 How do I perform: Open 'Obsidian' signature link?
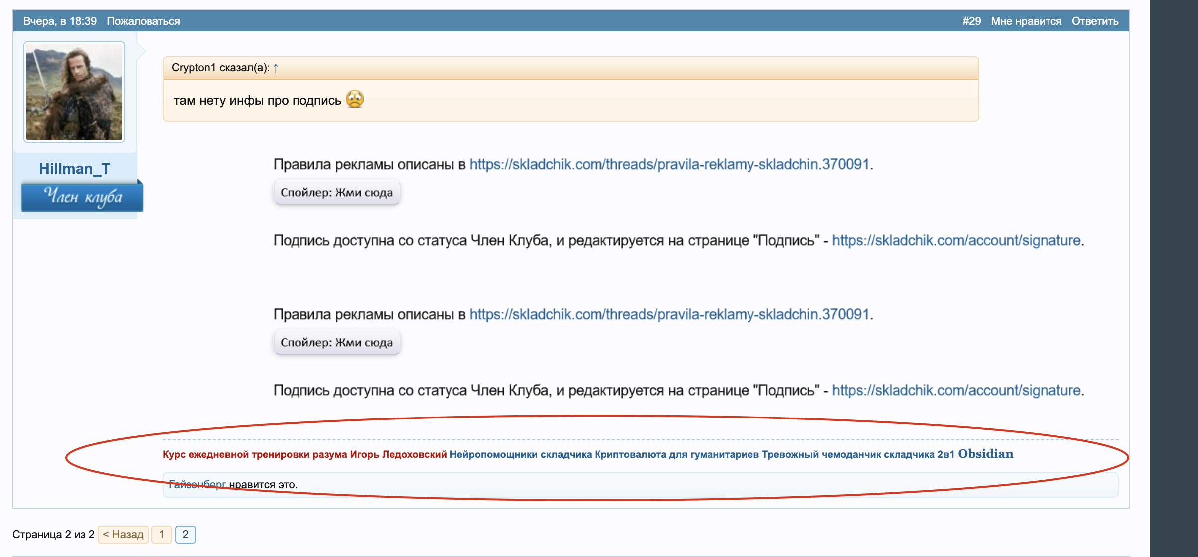985,454
